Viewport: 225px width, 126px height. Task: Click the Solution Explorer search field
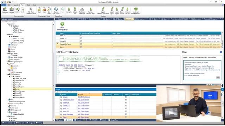(x=27, y=22)
